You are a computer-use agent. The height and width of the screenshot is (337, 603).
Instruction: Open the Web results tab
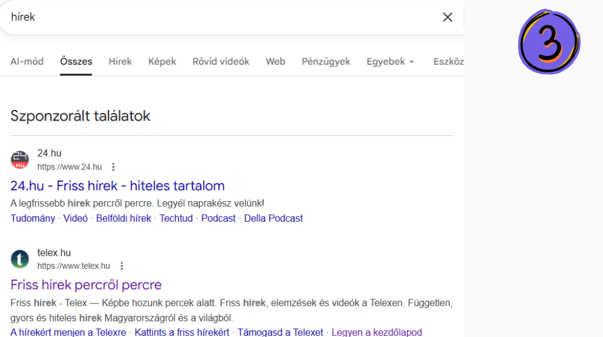pyautogui.click(x=276, y=62)
